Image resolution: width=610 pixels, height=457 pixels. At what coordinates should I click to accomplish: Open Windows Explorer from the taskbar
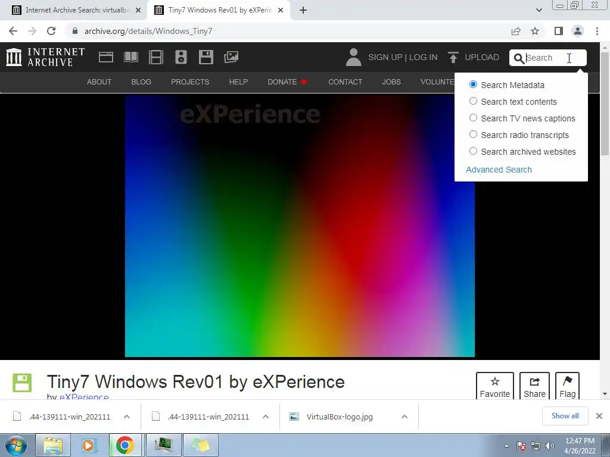[x=53, y=445]
